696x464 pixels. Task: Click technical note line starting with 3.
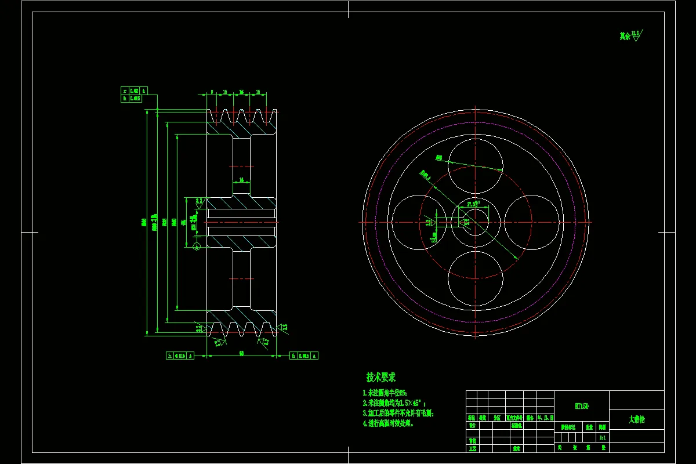398,414
